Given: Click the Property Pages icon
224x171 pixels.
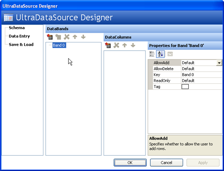Looking at the screenshot, I should 170,54.
